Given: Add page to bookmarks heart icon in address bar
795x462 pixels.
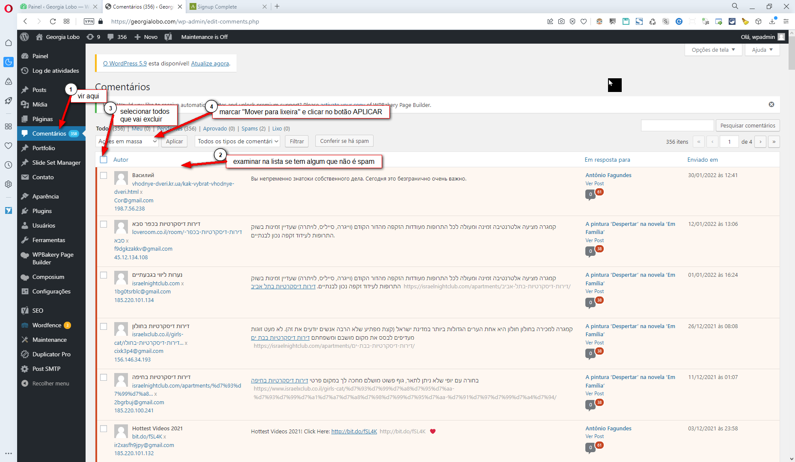Looking at the screenshot, I should tap(584, 21).
